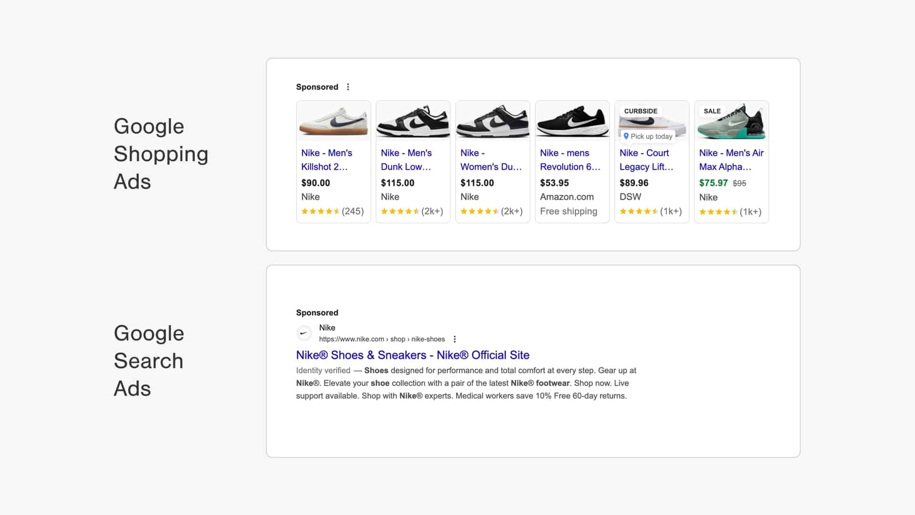
Task: Click the green $75.97 sale price
Action: 713,183
